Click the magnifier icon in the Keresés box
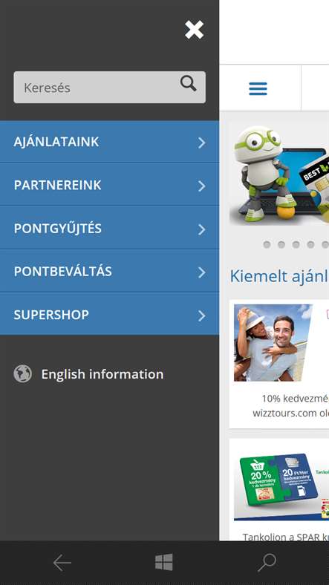The height and width of the screenshot is (585, 329). [x=189, y=83]
